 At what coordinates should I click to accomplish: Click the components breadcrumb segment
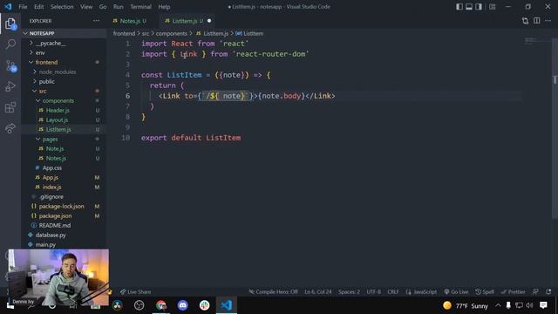point(171,33)
